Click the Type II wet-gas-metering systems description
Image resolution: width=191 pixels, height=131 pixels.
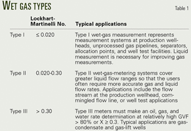(127, 87)
